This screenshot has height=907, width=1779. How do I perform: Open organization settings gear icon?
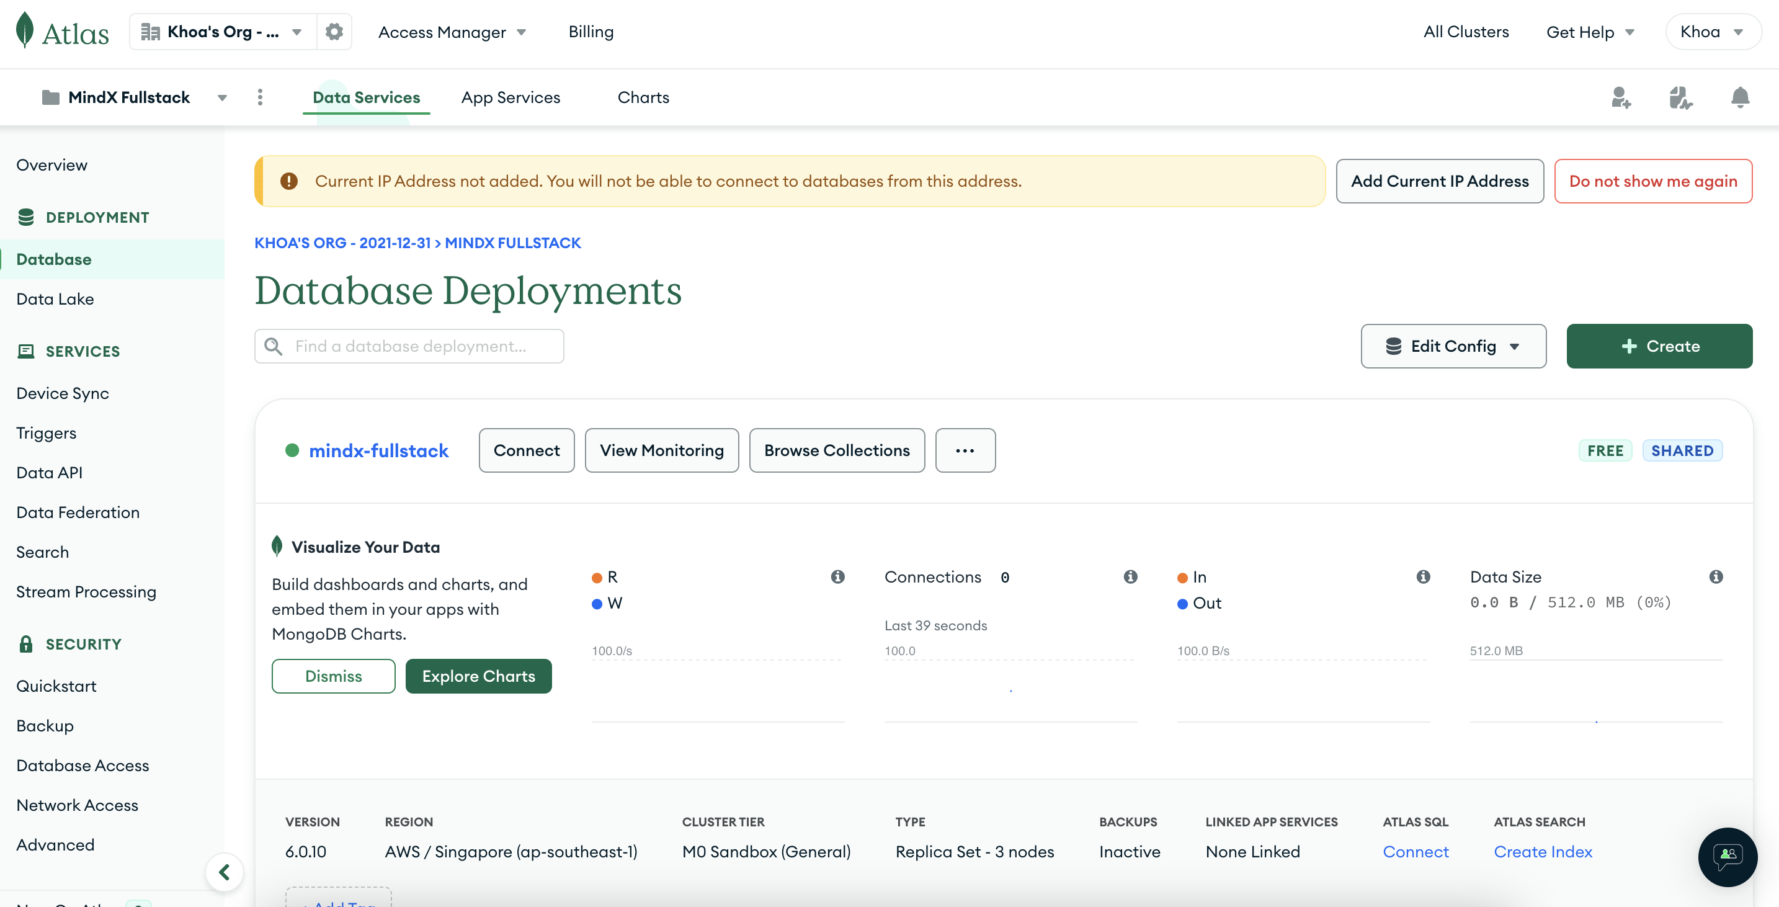334,32
